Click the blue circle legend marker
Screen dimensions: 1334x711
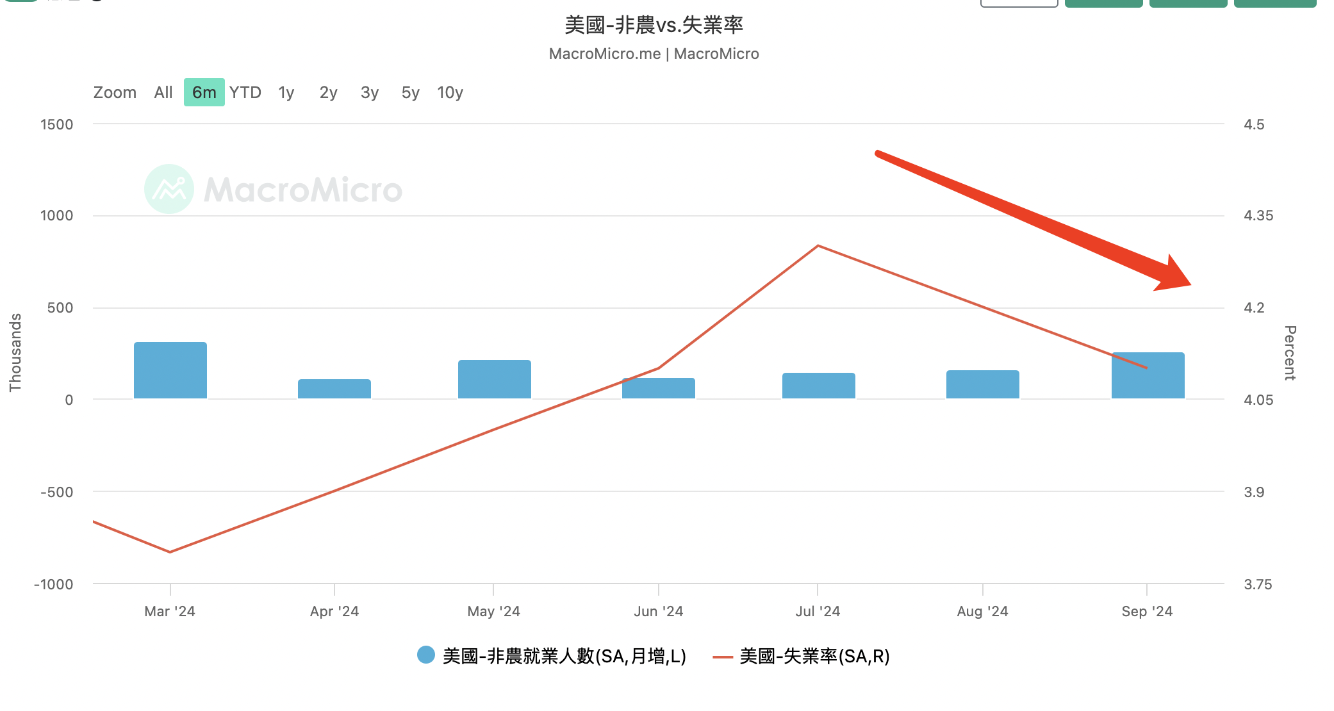coord(426,655)
